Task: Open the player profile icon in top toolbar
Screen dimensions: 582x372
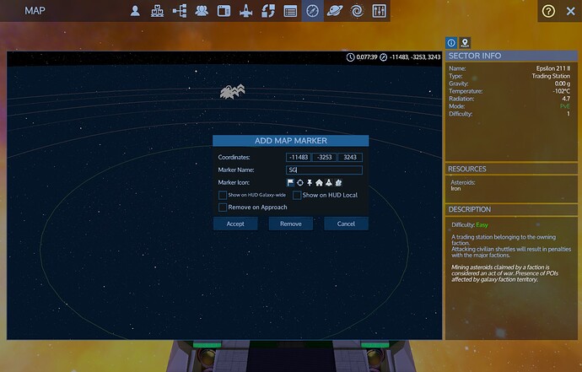Action: pyautogui.click(x=135, y=11)
